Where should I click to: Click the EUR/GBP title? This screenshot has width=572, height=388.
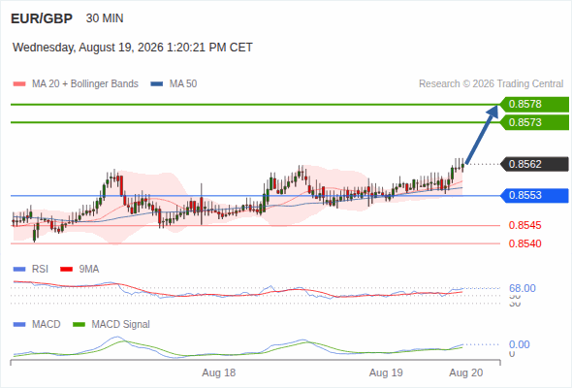pyautogui.click(x=42, y=18)
